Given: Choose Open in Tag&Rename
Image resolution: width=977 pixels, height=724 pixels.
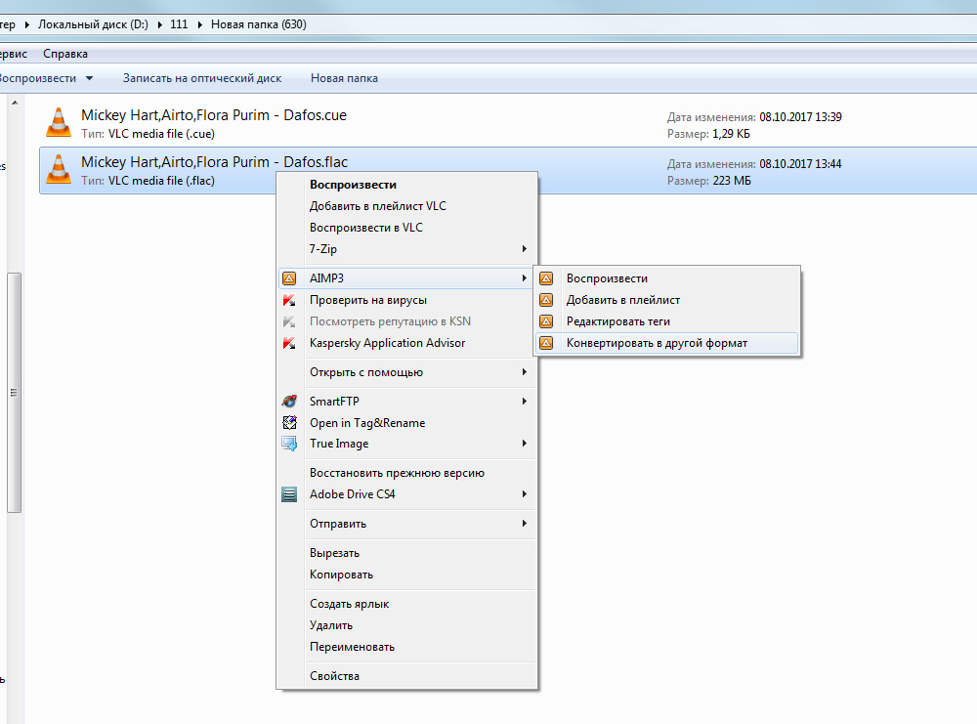Looking at the screenshot, I should pyautogui.click(x=406, y=423).
